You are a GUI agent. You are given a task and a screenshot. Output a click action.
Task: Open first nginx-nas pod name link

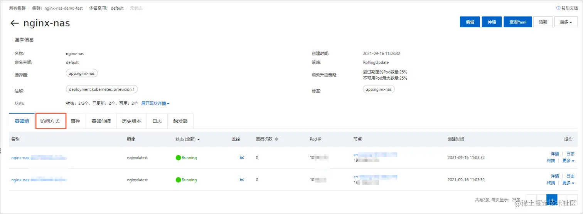click(39, 157)
